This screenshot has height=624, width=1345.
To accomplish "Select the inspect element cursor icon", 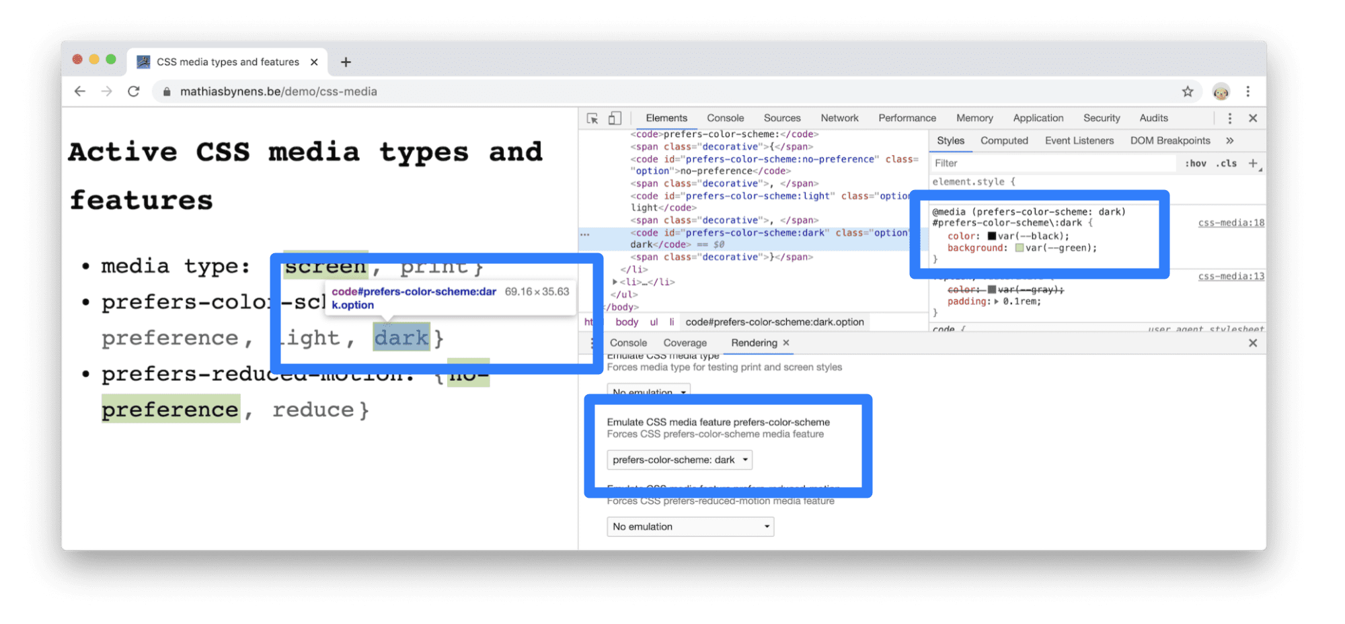I will tap(591, 118).
